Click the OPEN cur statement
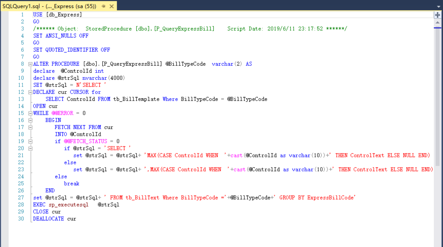The width and height of the screenshot is (443, 247). [45, 106]
